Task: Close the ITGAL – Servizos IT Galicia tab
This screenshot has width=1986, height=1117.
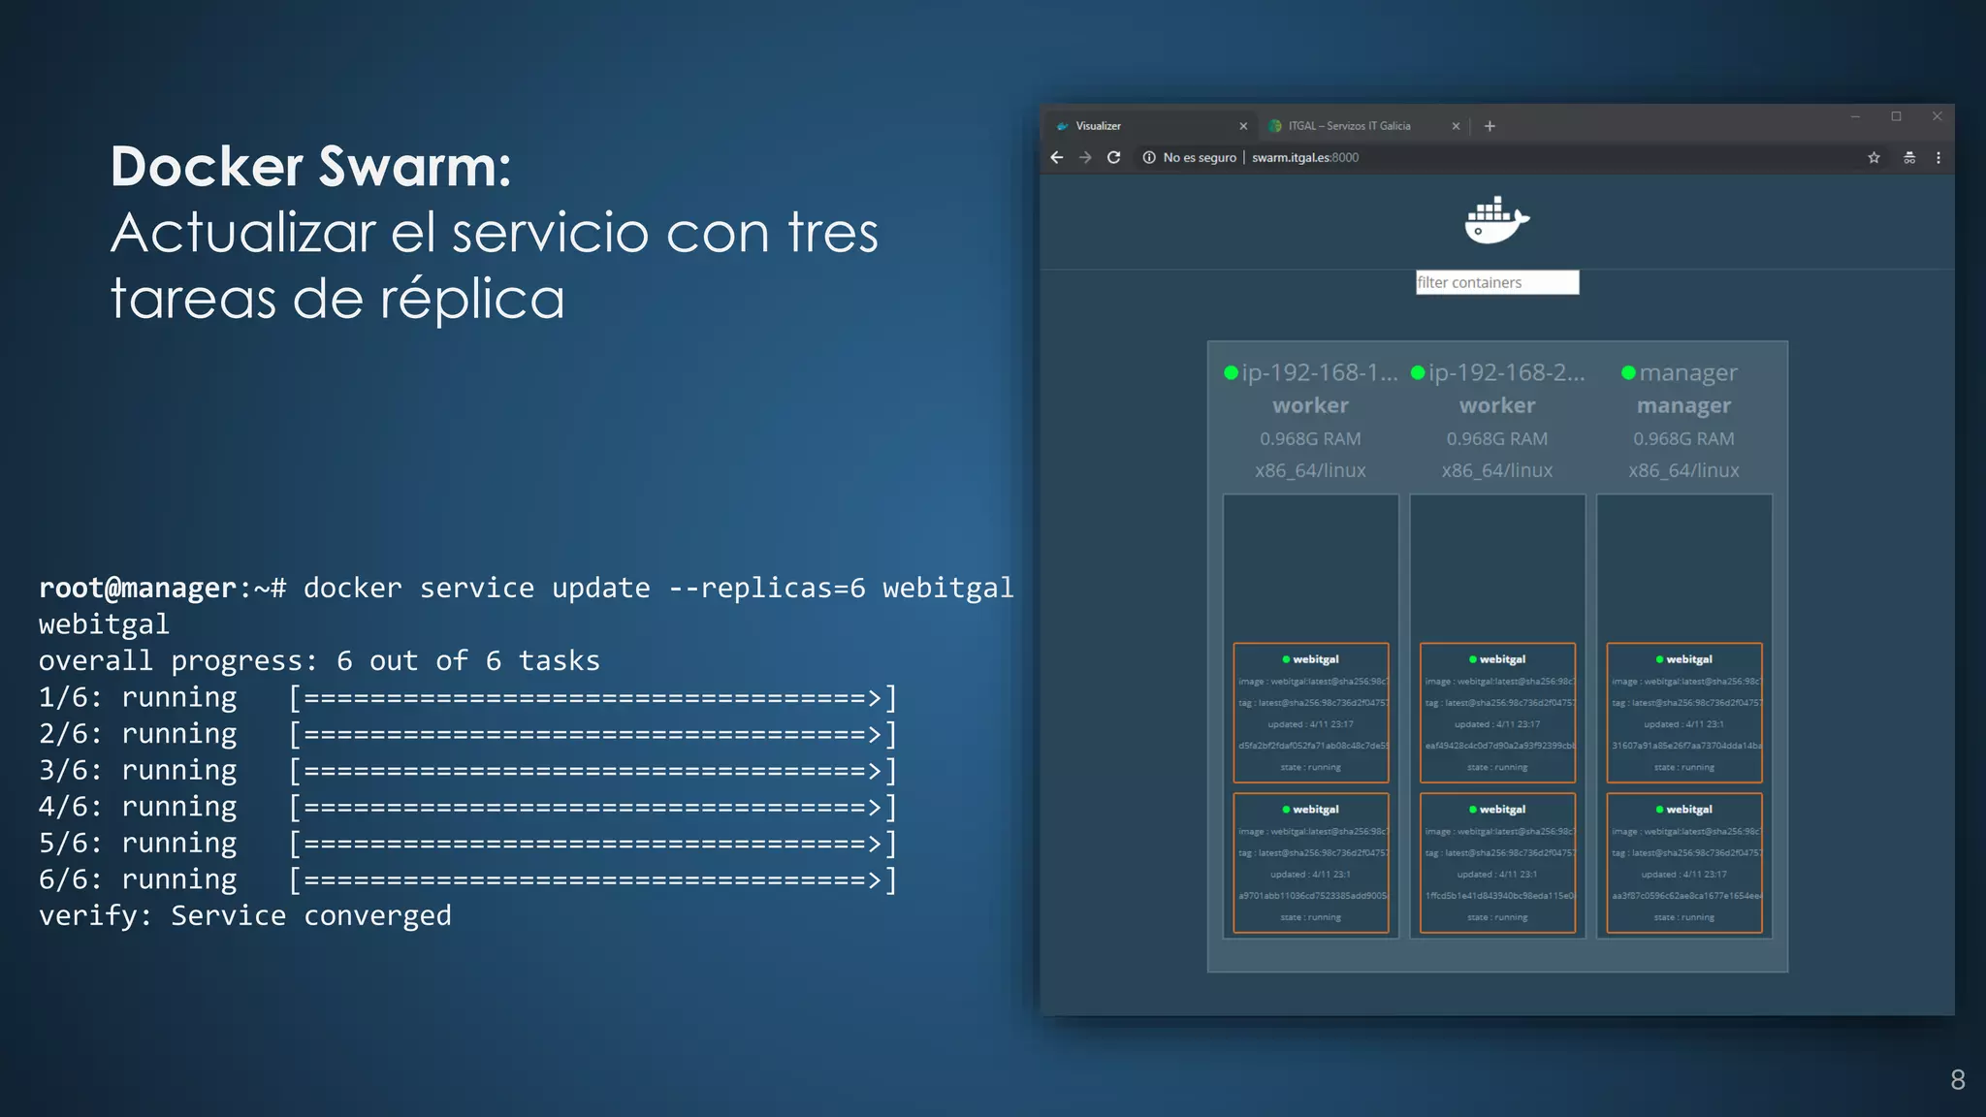Action: [x=1456, y=126]
